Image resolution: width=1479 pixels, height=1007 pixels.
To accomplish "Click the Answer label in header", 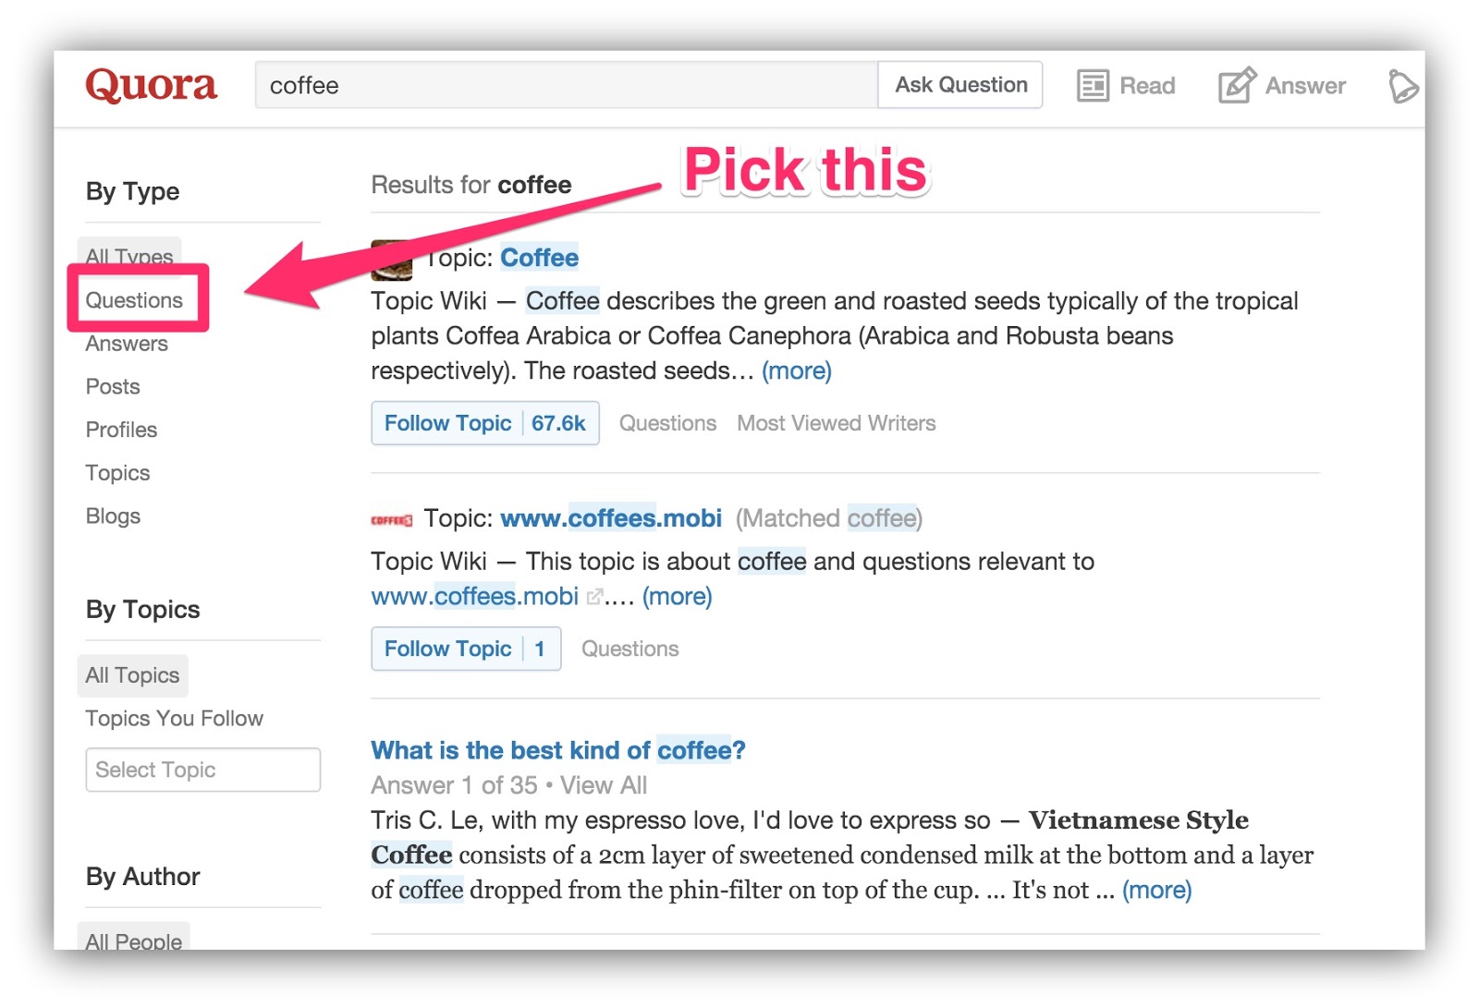I will click(x=1305, y=86).
